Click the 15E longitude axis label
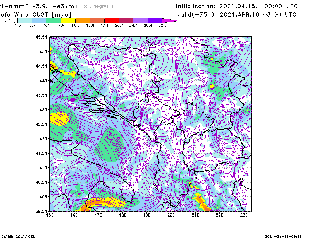The height and width of the screenshot is (239, 310). [x=50, y=215]
